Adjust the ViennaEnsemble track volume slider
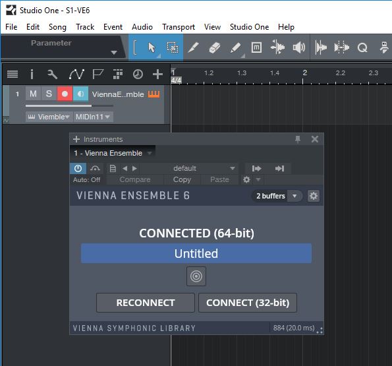The image size is (392, 366). [69, 106]
